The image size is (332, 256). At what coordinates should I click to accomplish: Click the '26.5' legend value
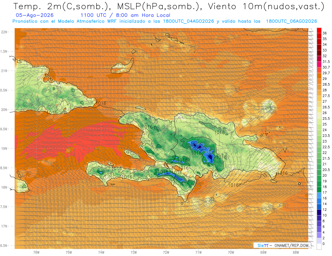pos(326,107)
